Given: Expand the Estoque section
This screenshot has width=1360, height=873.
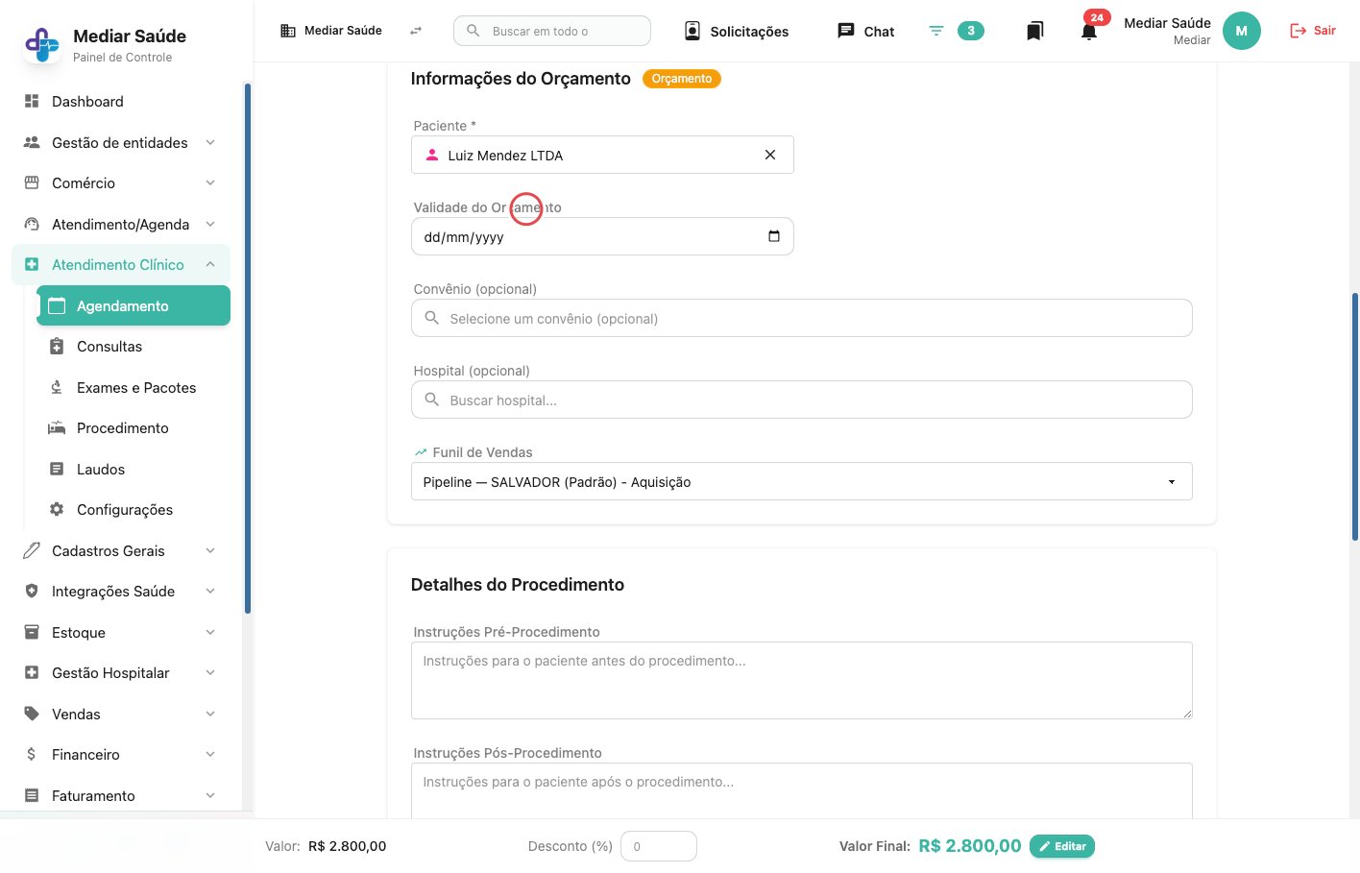Looking at the screenshot, I should coord(121,632).
